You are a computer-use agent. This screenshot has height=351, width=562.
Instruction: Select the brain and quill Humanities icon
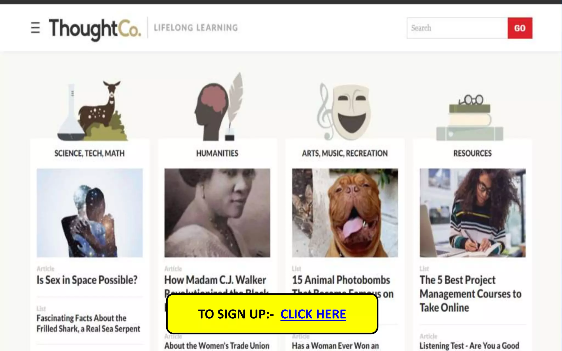[x=219, y=107]
